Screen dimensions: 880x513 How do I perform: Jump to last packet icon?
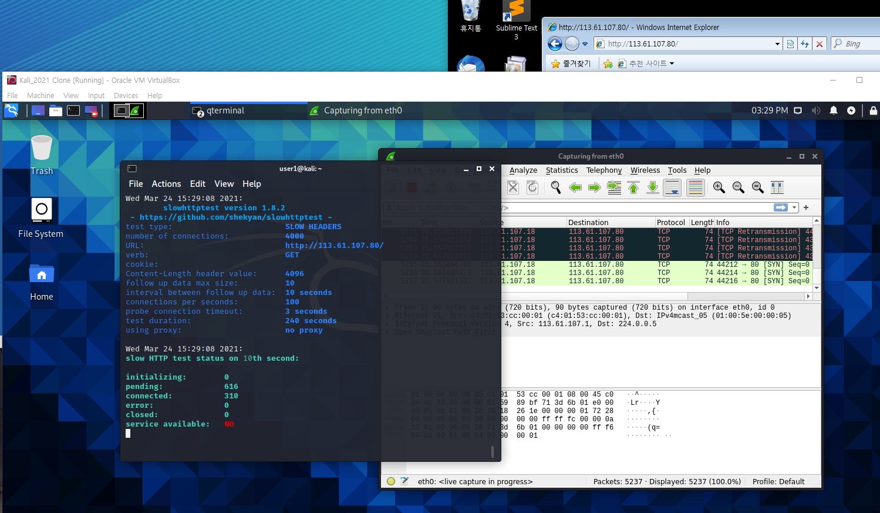pos(653,187)
